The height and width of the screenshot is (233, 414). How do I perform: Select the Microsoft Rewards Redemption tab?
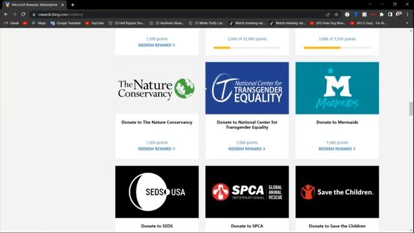[x=34, y=5]
